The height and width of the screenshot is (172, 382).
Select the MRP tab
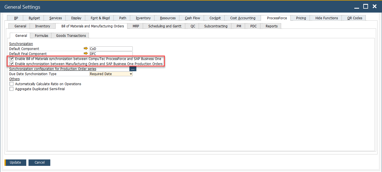(136, 26)
